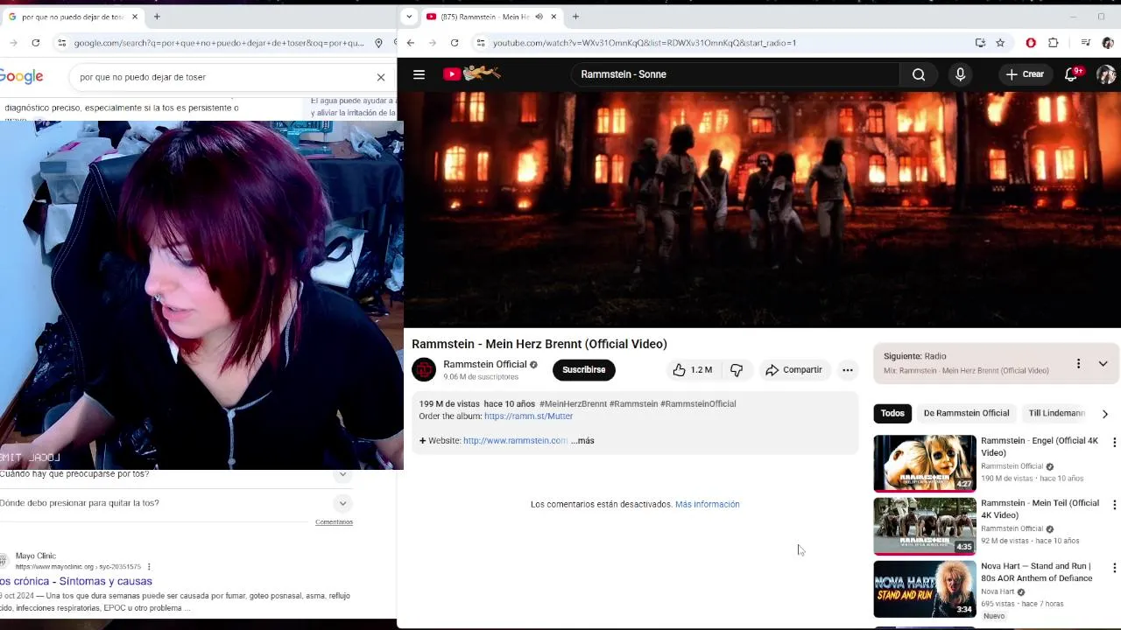This screenshot has height=630, width=1121.
Task: Open the Crear upload menu
Action: [x=1025, y=74]
